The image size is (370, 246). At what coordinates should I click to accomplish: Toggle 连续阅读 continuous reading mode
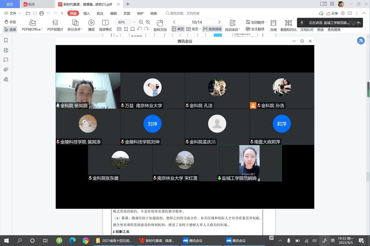[212, 29]
